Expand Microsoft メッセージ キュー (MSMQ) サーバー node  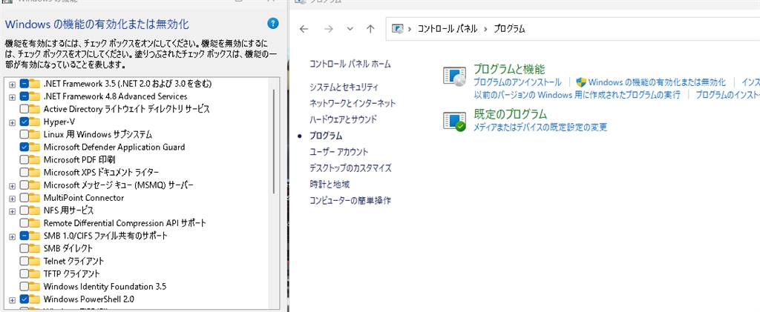coord(12,186)
